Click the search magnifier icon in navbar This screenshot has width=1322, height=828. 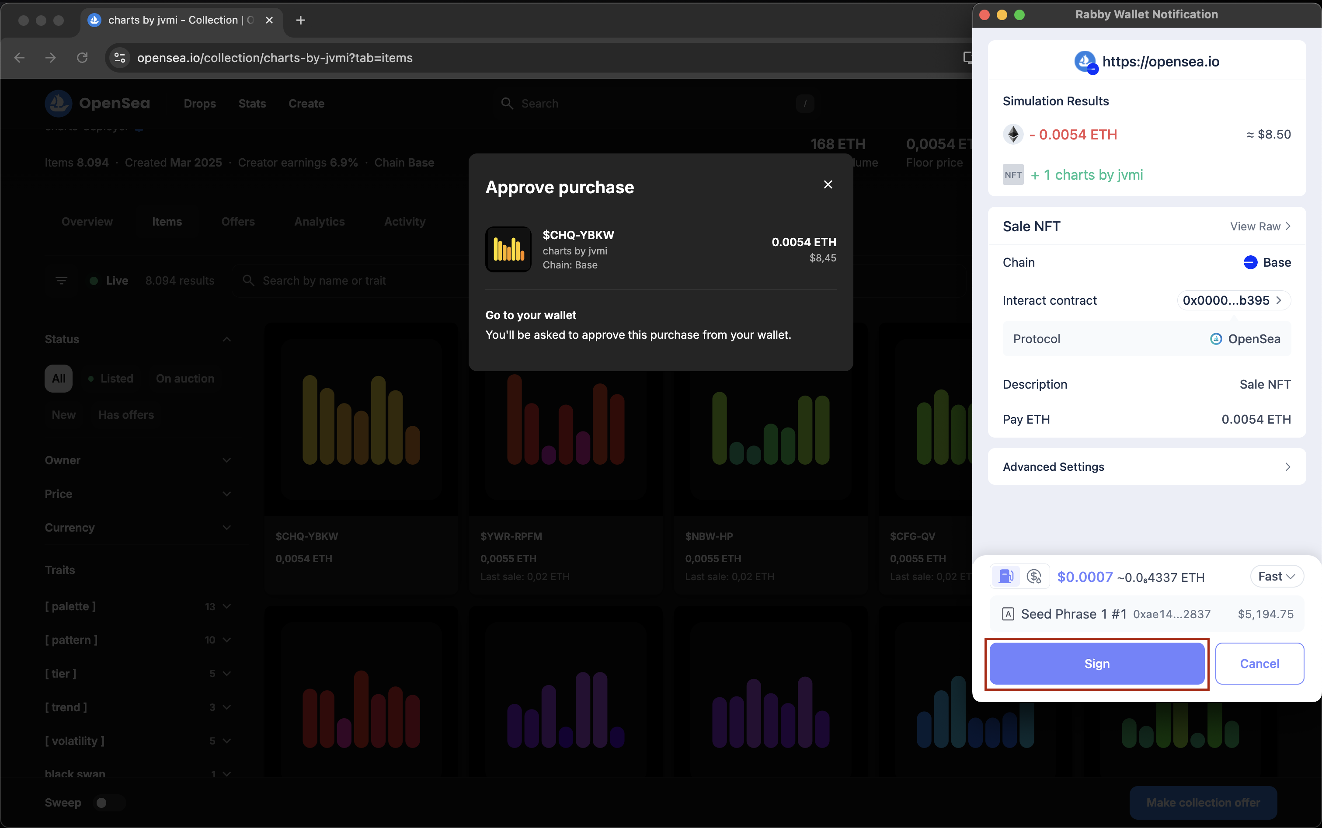point(507,104)
